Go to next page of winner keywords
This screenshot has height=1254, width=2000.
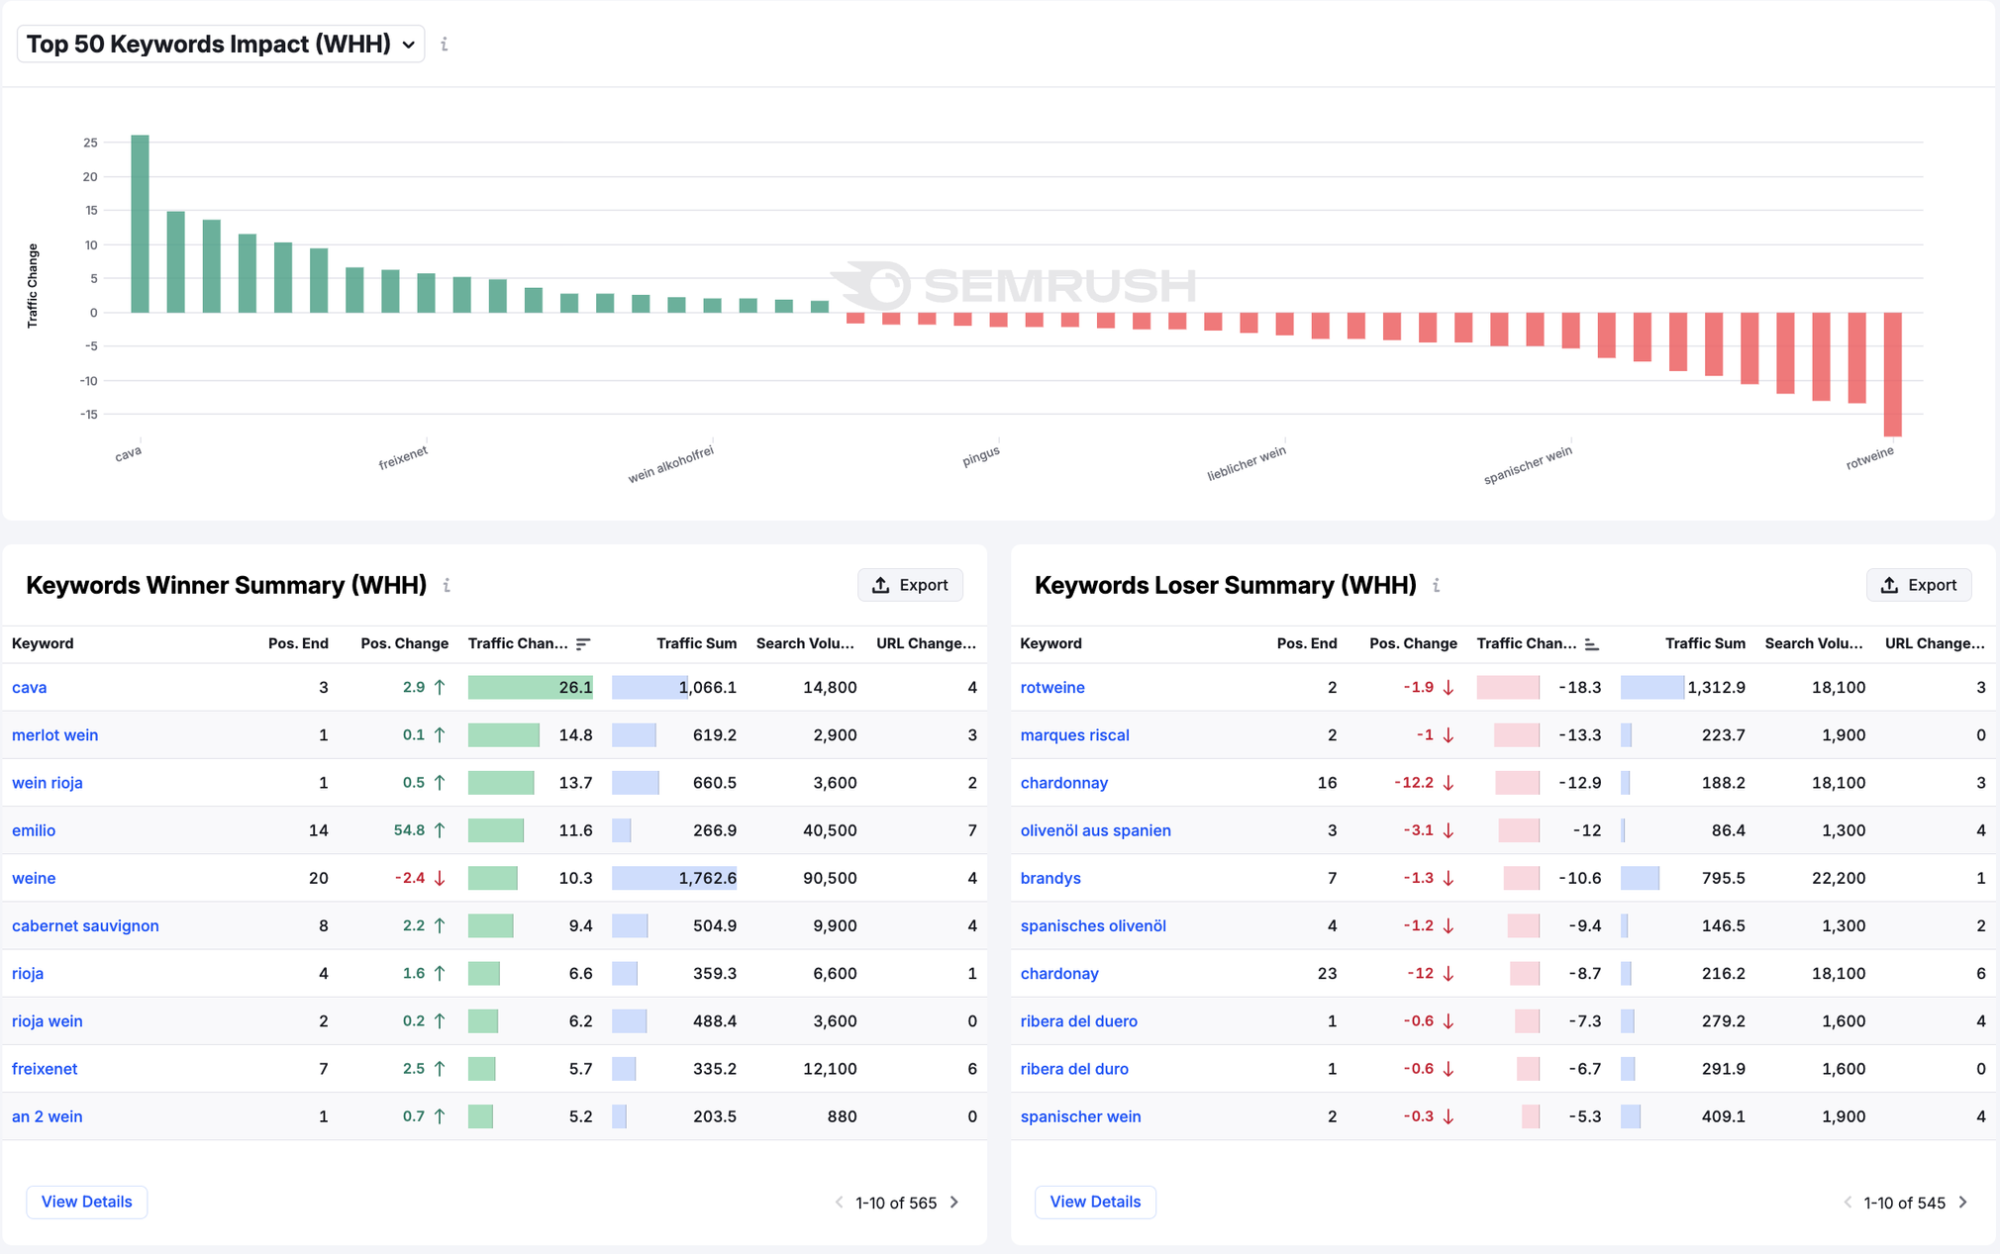point(954,1203)
